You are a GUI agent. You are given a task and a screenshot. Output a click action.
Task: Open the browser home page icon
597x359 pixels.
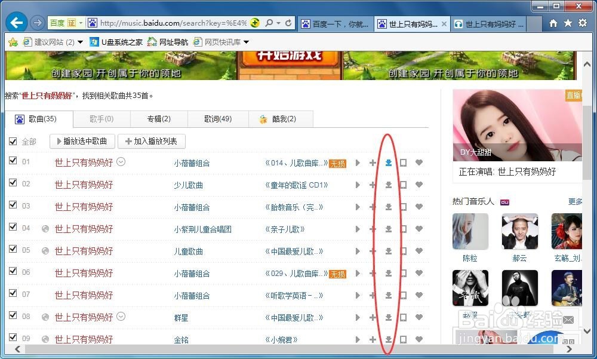pyautogui.click(x=553, y=23)
